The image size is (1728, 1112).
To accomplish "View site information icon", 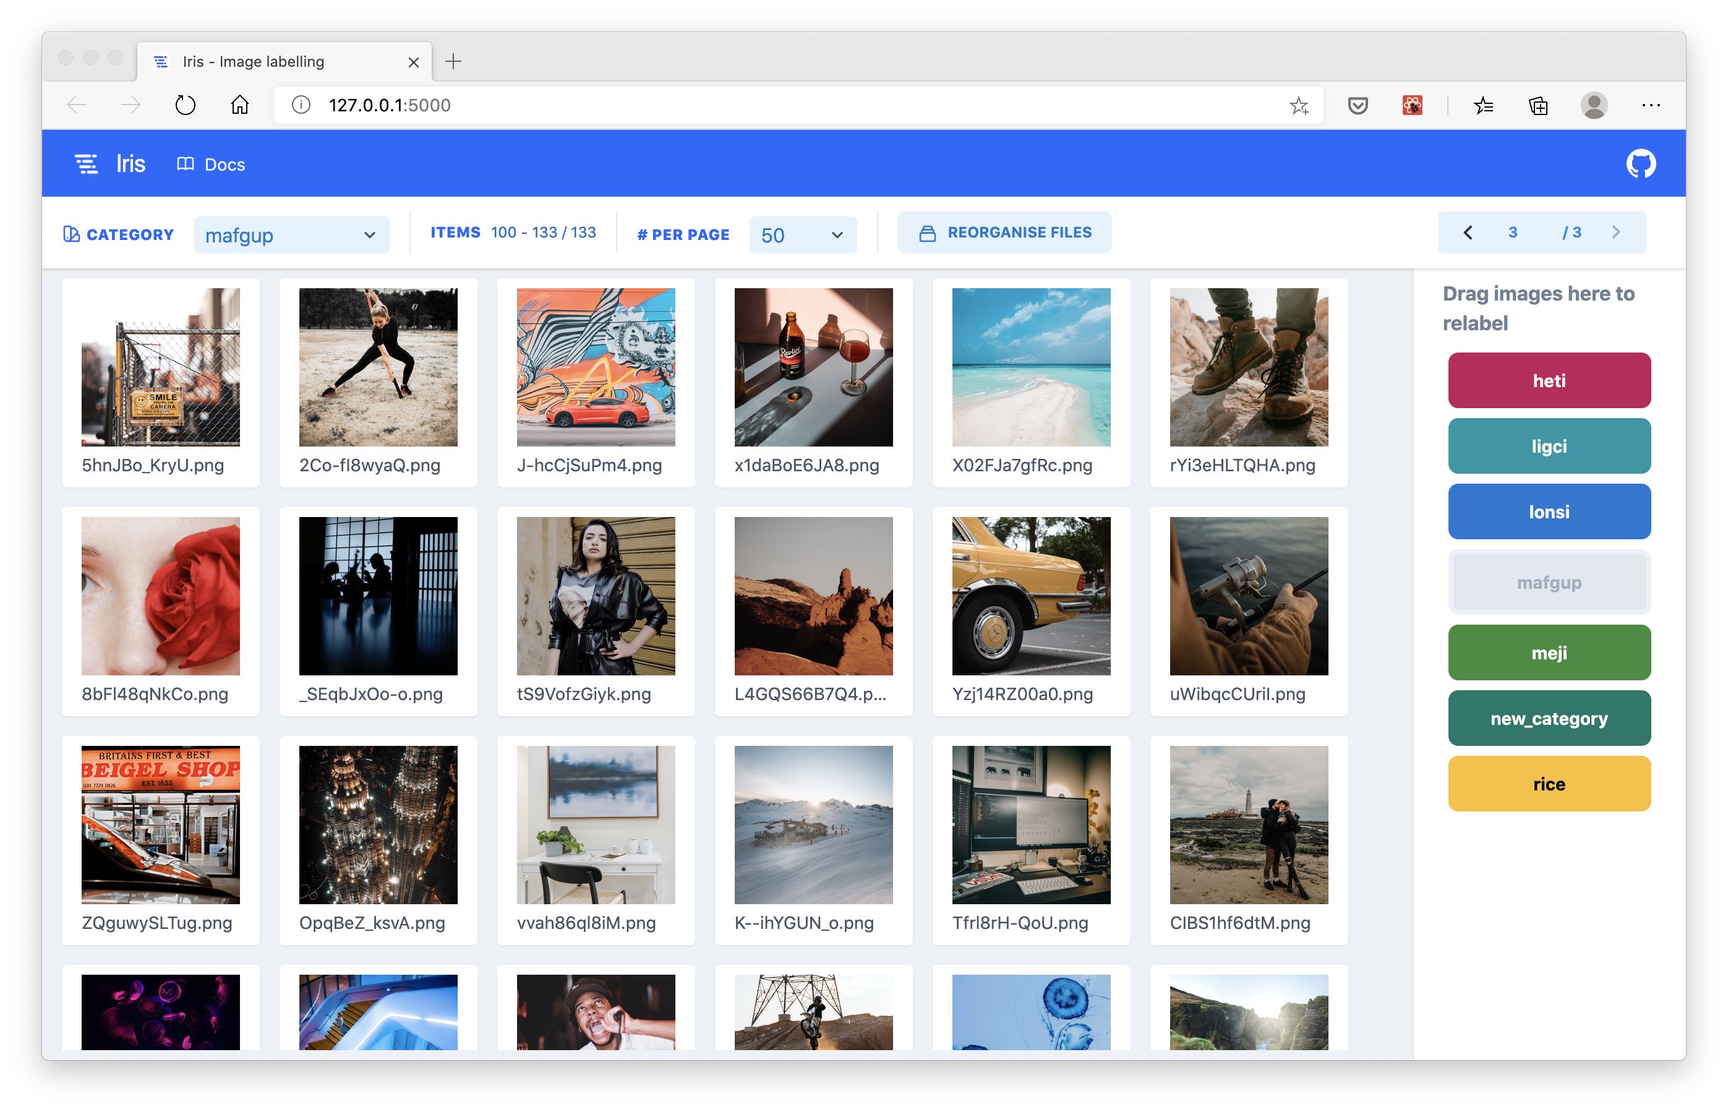I will point(301,105).
